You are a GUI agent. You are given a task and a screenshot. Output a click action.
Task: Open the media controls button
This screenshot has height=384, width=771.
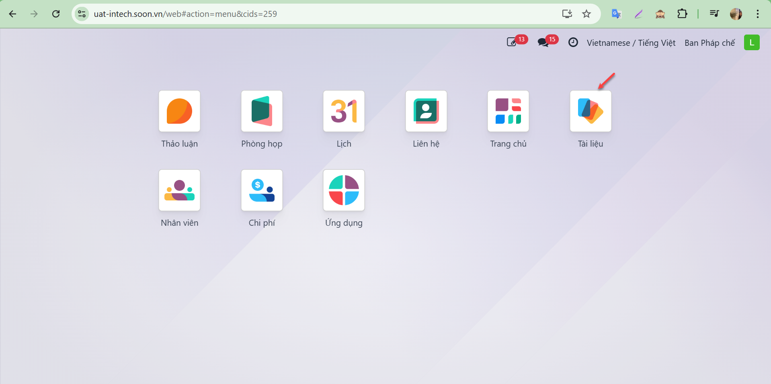point(714,14)
